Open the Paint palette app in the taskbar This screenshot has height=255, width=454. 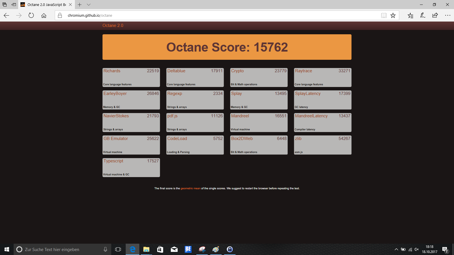(216, 249)
